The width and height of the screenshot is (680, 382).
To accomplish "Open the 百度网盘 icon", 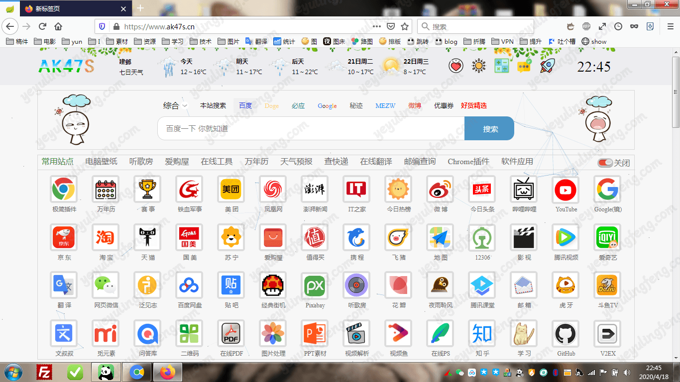I will [189, 286].
